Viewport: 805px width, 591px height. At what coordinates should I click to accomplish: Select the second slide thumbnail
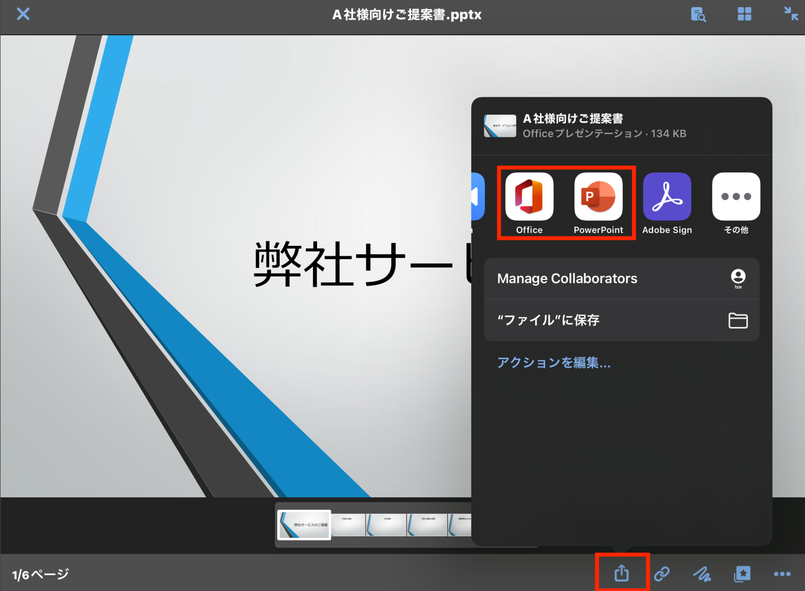[x=348, y=525]
